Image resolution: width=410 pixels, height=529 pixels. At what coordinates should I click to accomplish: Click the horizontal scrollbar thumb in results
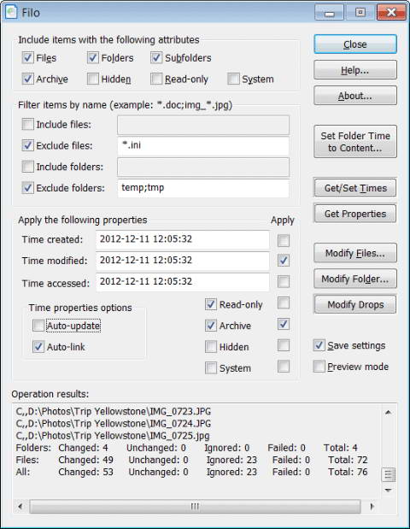[195, 506]
